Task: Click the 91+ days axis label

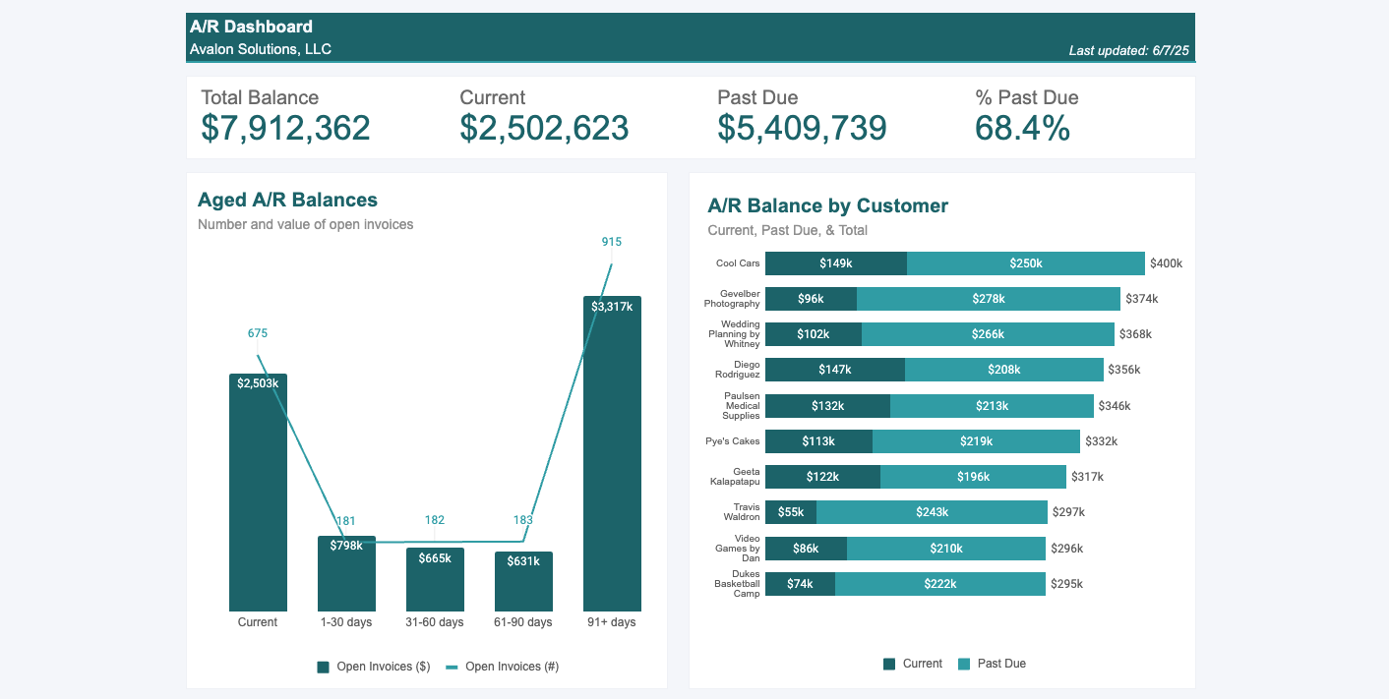Action: pos(612,622)
